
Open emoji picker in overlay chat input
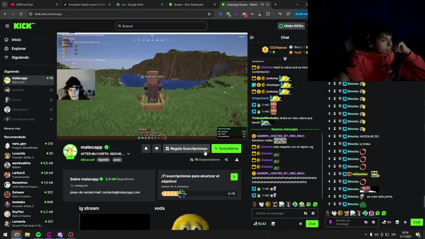click(374, 222)
